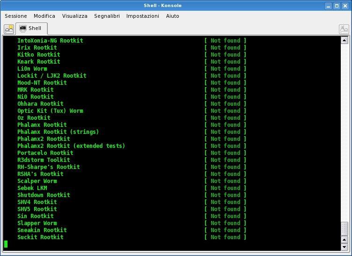Click the 'Li0n Worm' line

pos(32,69)
